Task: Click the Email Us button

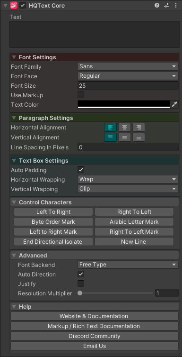Action: (95, 346)
